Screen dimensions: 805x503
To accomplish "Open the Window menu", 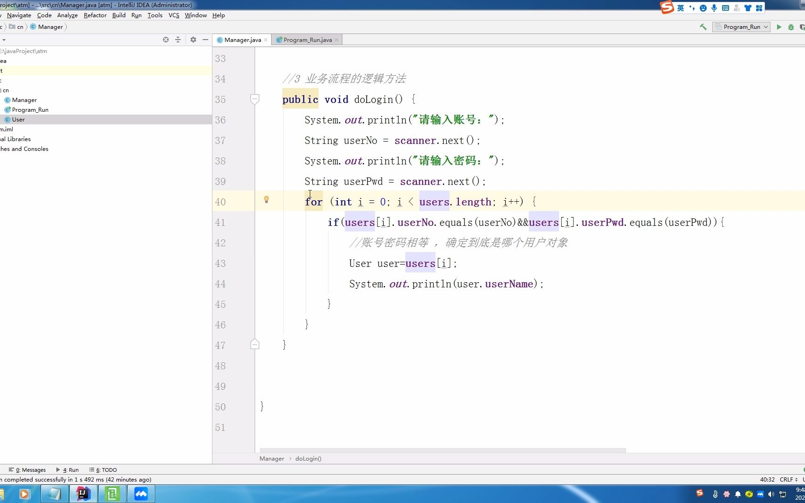I will pyautogui.click(x=196, y=15).
